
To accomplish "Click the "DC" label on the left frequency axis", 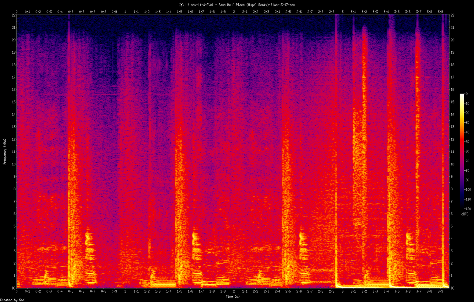I will [x=13, y=288].
